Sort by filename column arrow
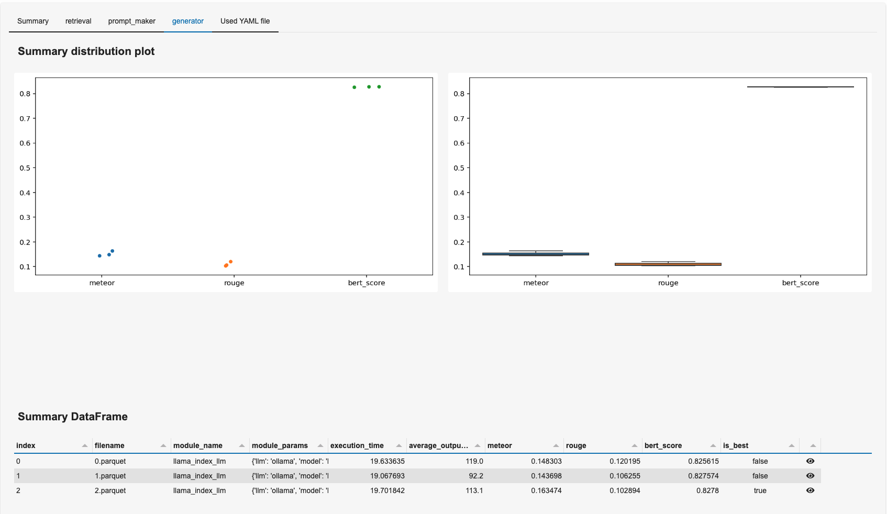This screenshot has height=514, width=887. point(163,445)
